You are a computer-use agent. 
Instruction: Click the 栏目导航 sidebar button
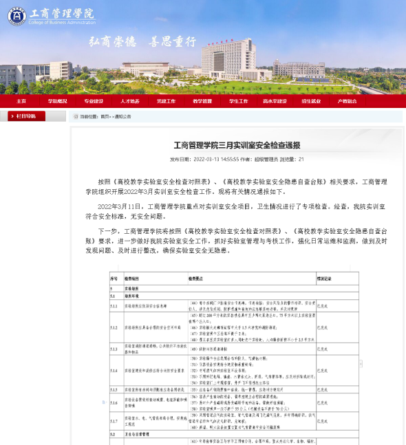click(x=26, y=116)
